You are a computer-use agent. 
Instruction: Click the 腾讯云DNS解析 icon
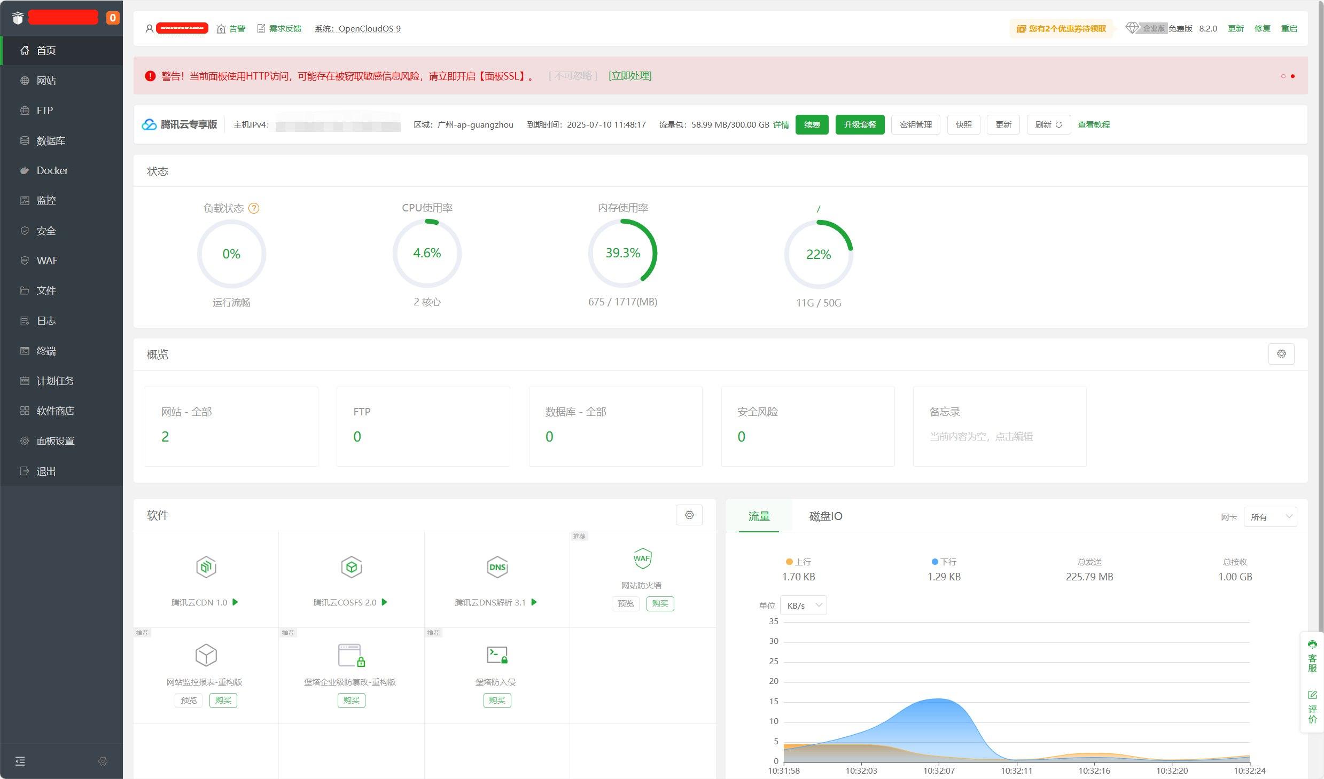pos(497,567)
